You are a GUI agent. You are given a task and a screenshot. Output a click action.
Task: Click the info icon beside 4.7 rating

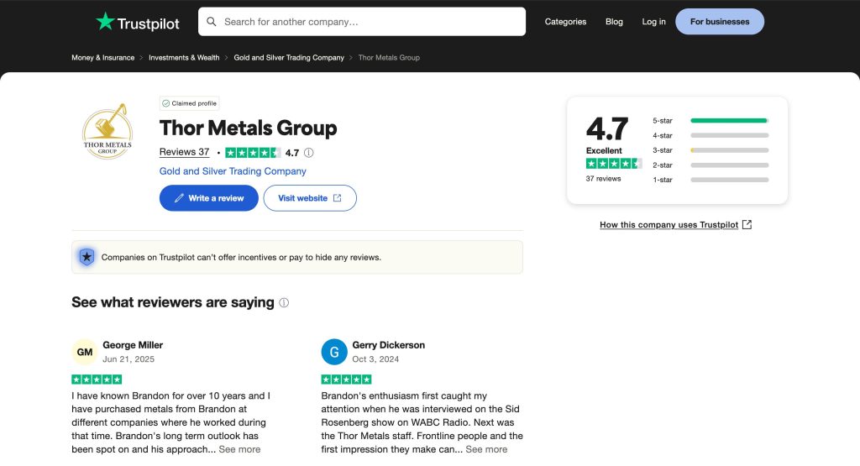coord(309,153)
